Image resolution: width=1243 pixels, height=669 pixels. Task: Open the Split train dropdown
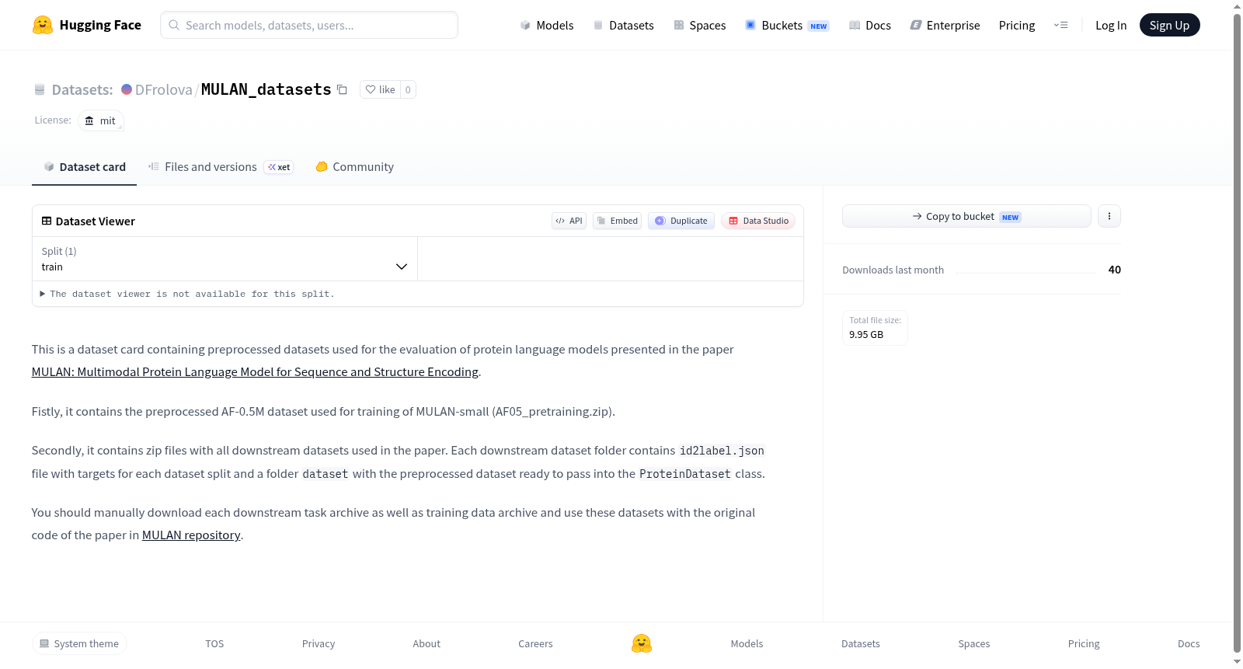click(225, 259)
